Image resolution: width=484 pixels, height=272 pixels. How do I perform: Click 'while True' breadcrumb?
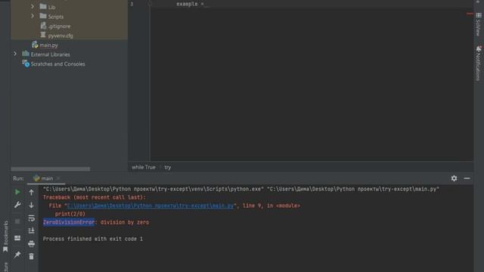(x=144, y=167)
